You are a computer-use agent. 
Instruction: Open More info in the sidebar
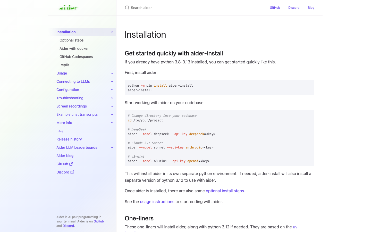click(x=64, y=123)
